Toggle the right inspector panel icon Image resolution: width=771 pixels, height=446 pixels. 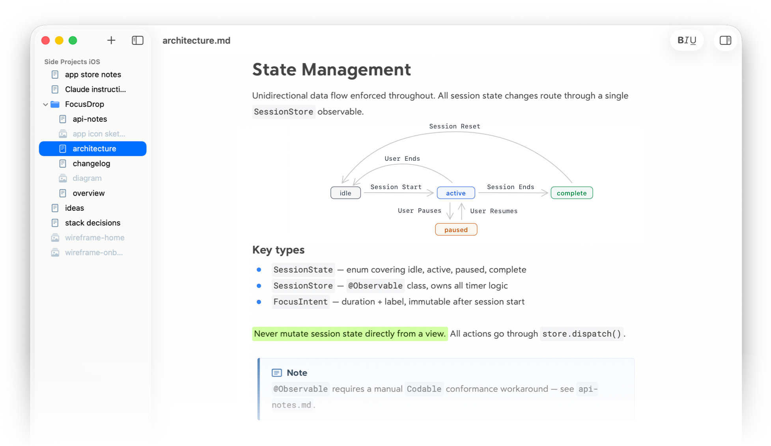[x=725, y=40]
